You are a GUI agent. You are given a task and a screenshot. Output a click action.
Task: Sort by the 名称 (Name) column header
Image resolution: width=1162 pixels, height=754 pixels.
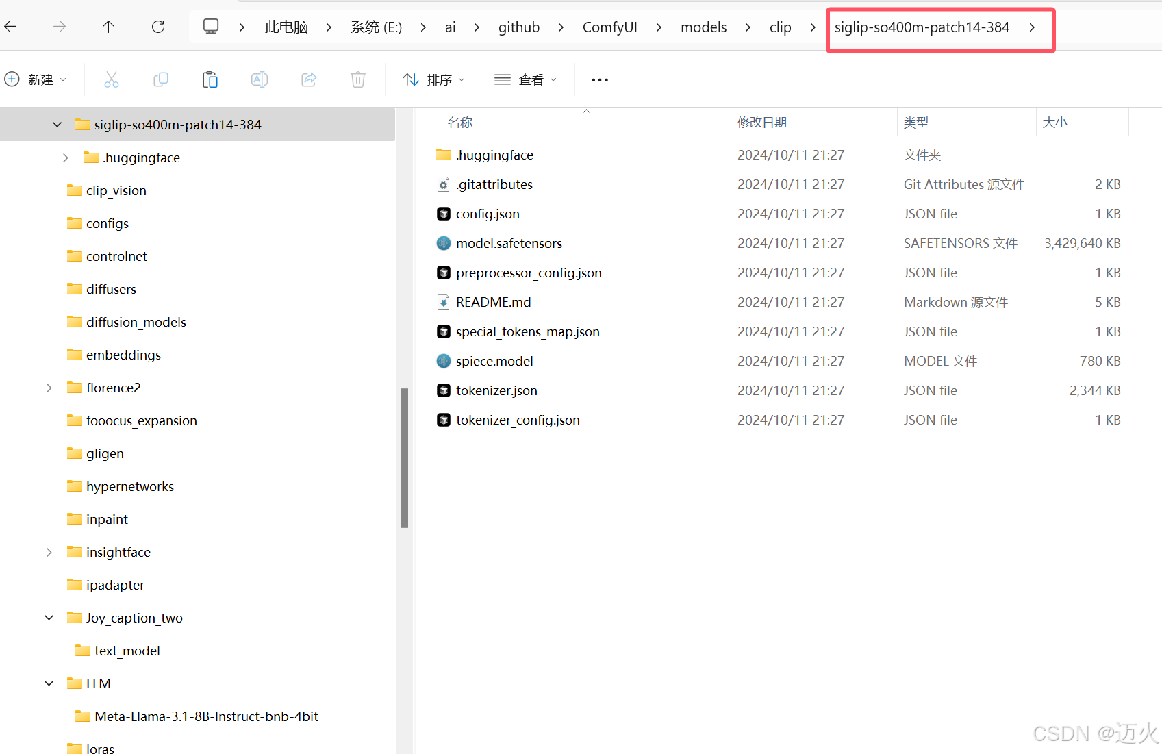pyautogui.click(x=460, y=123)
